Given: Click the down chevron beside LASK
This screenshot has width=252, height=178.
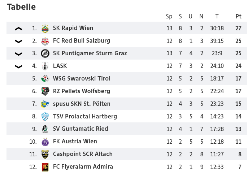Looking at the screenshot, I should (x=18, y=66).
